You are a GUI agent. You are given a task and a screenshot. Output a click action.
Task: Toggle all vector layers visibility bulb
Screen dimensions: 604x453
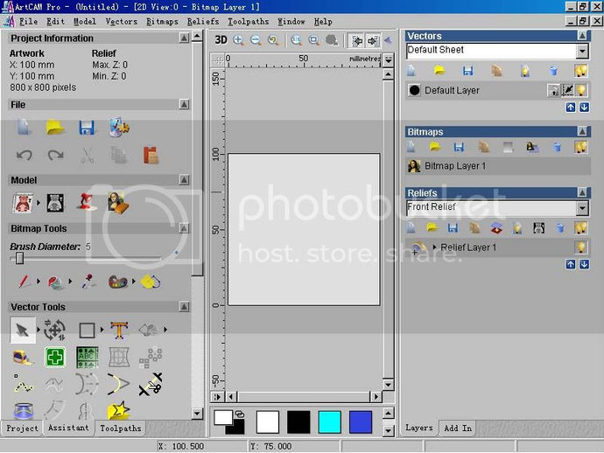coord(581,71)
